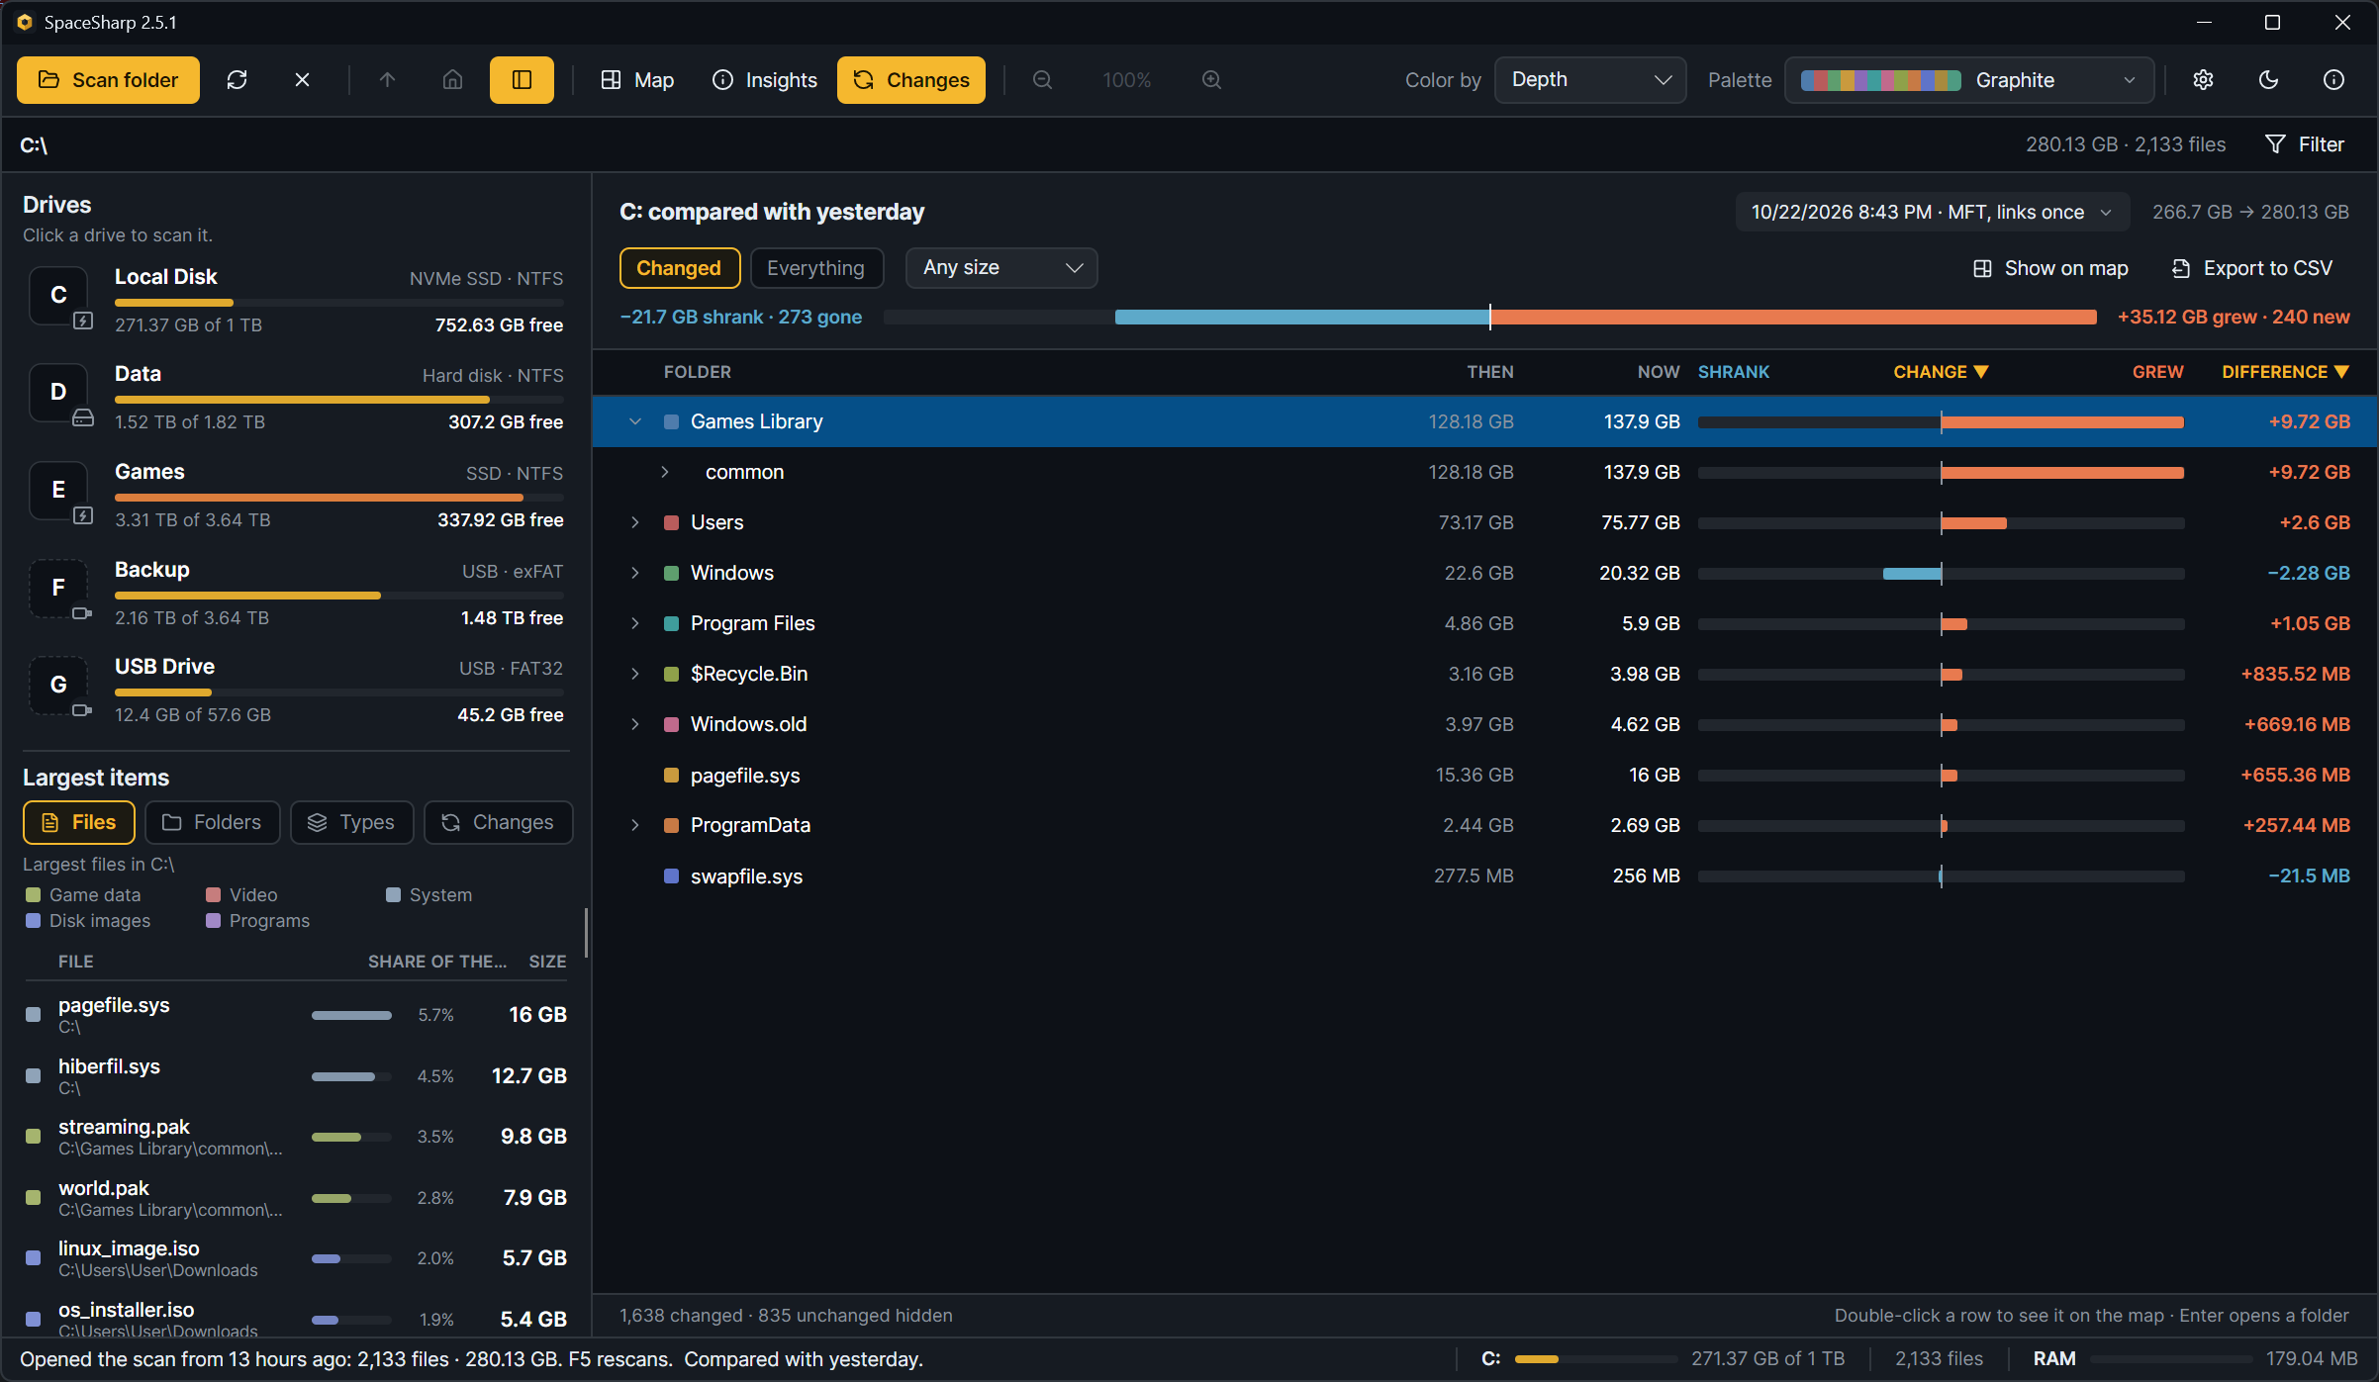Select the Folders tab in Largest items
Viewport: 2379px width, 1382px height.
click(213, 823)
